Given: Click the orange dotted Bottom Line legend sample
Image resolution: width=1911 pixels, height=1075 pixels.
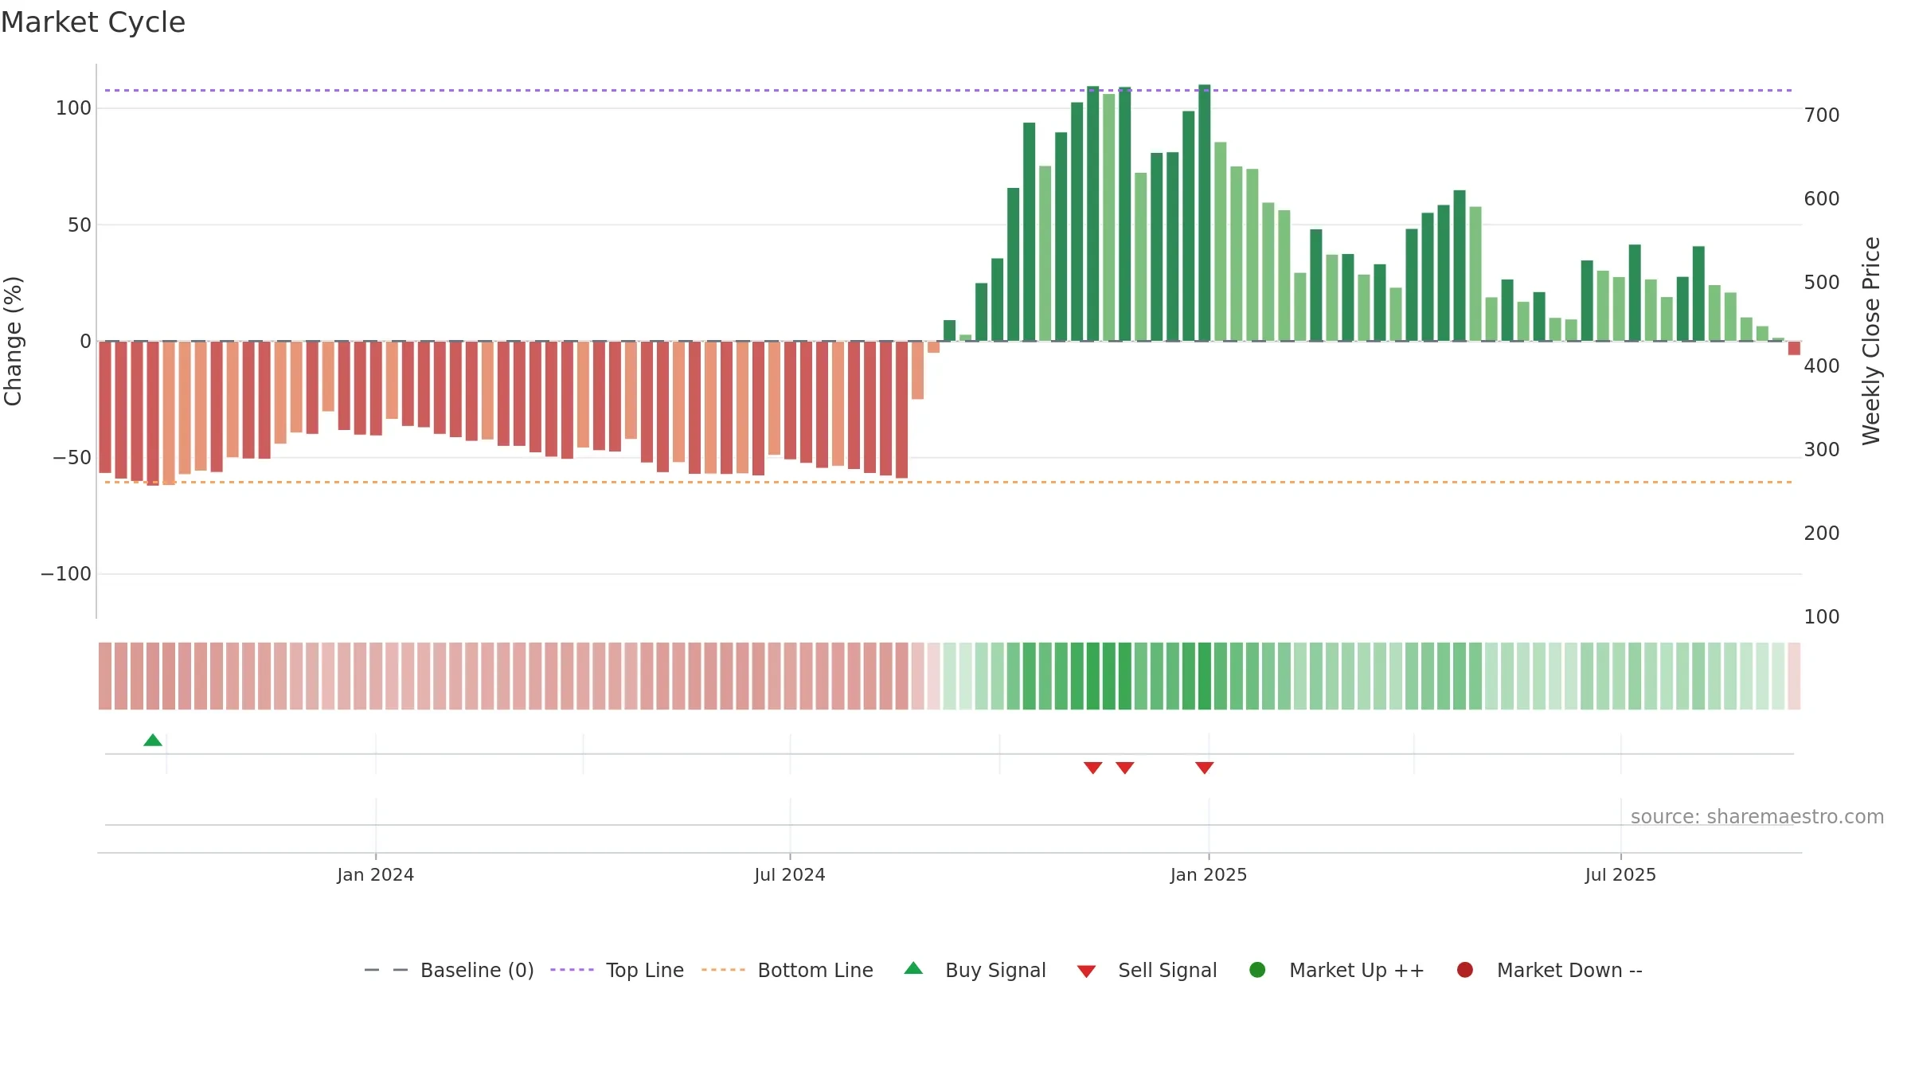Looking at the screenshot, I should 723,970.
